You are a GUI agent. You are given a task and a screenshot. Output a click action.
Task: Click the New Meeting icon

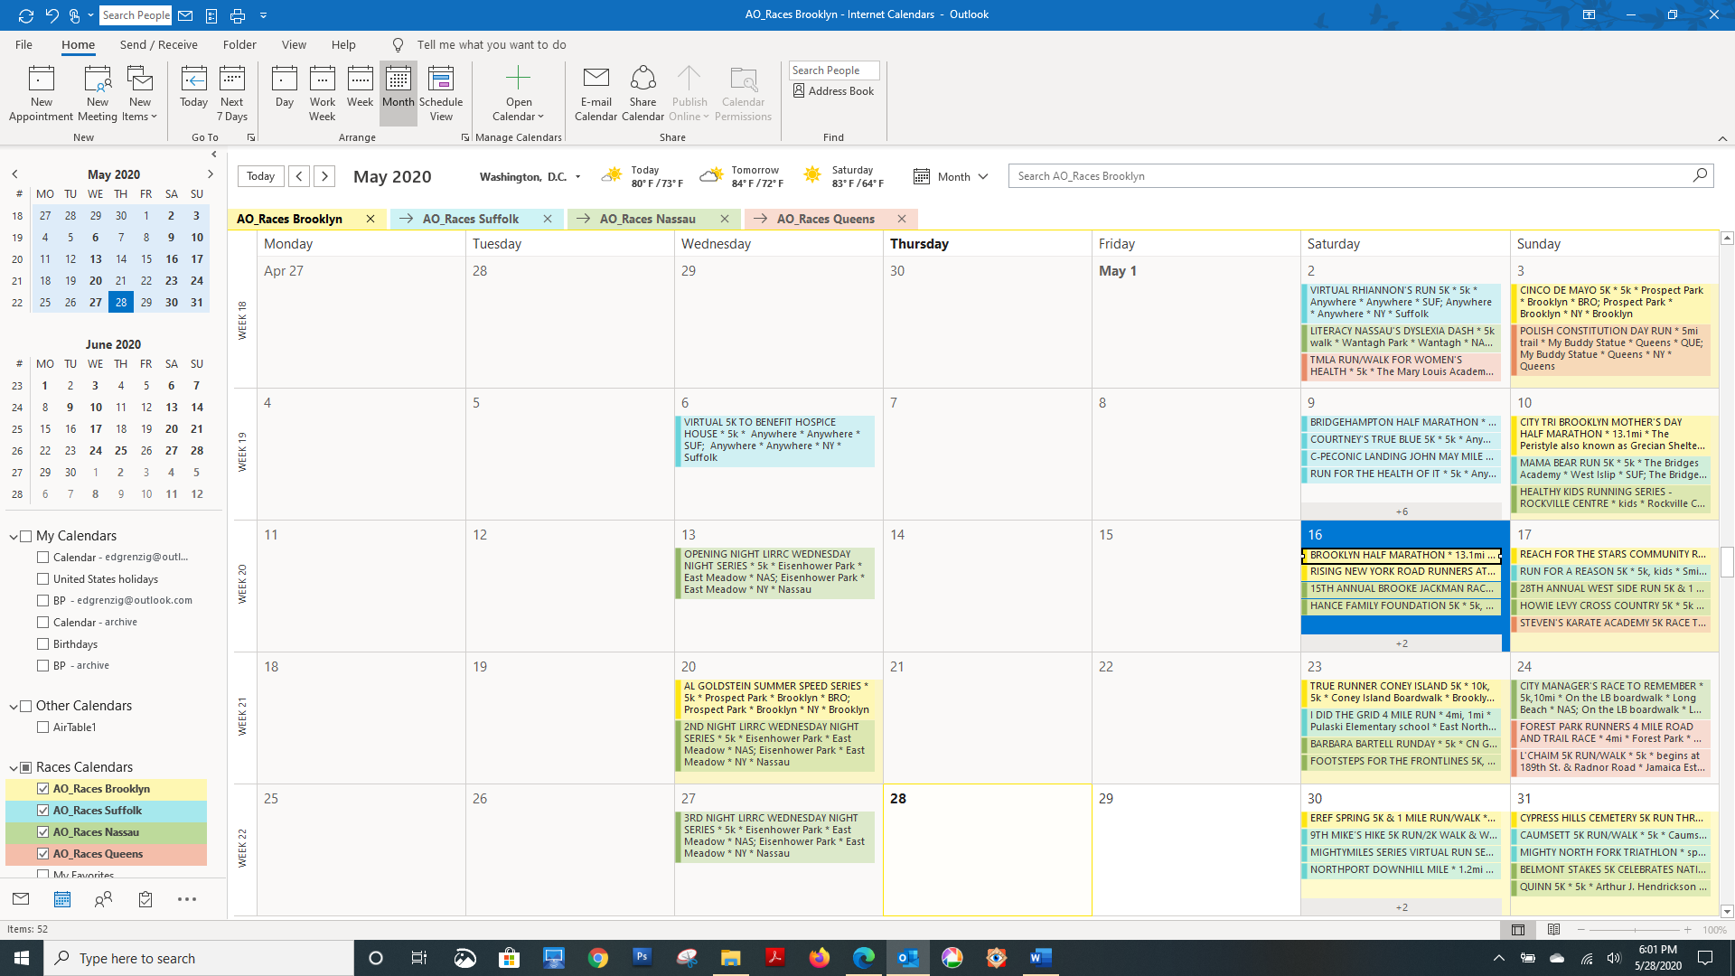pos(98,93)
